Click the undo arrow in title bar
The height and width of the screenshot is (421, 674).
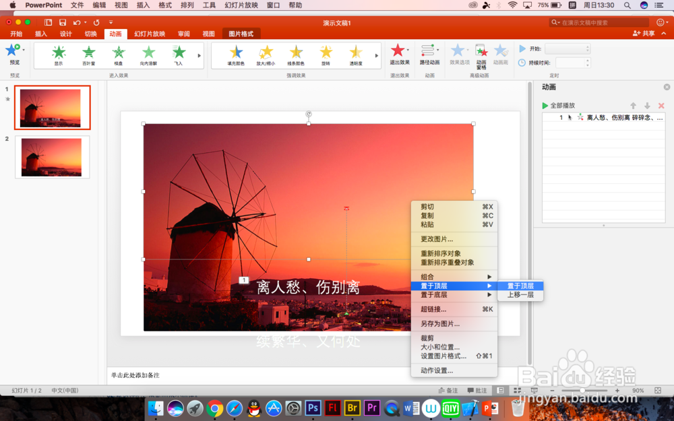(77, 22)
